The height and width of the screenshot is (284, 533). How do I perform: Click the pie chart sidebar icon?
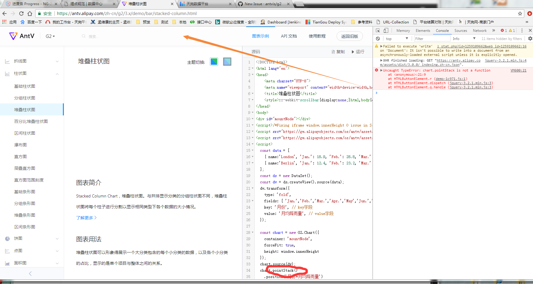(7, 239)
